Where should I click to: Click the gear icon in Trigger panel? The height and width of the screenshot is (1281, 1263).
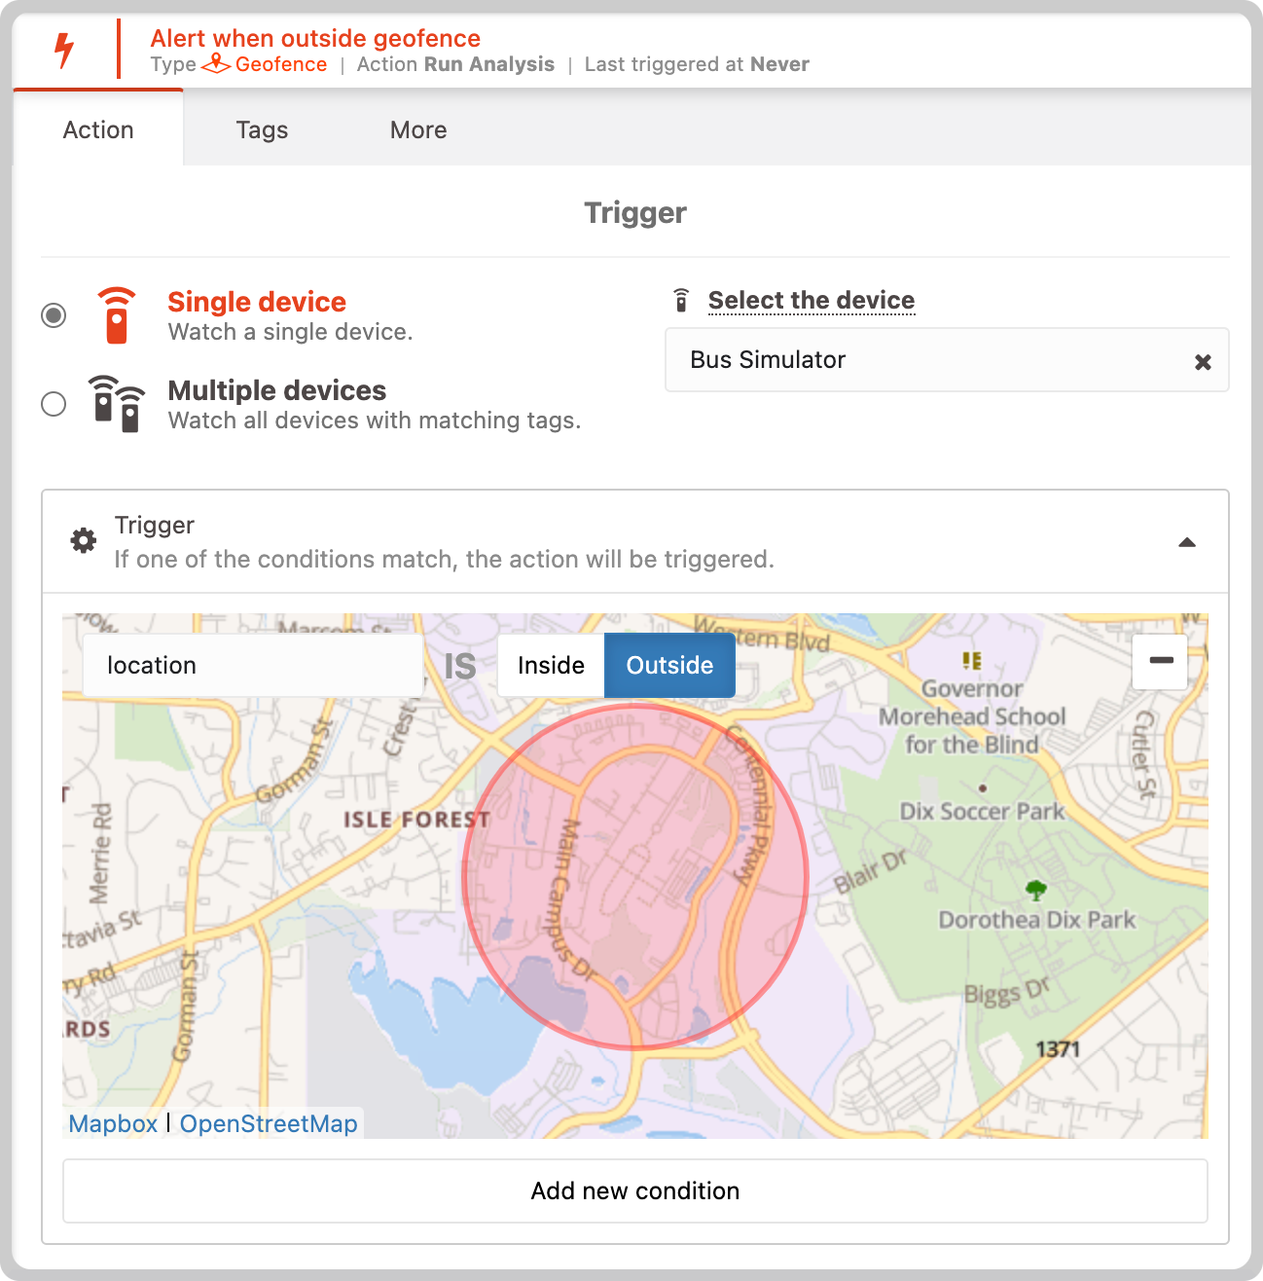pyautogui.click(x=84, y=540)
